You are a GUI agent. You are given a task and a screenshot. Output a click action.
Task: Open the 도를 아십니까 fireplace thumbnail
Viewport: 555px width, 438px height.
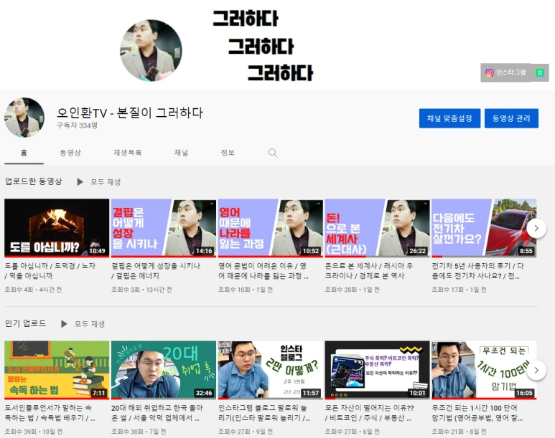(x=57, y=228)
